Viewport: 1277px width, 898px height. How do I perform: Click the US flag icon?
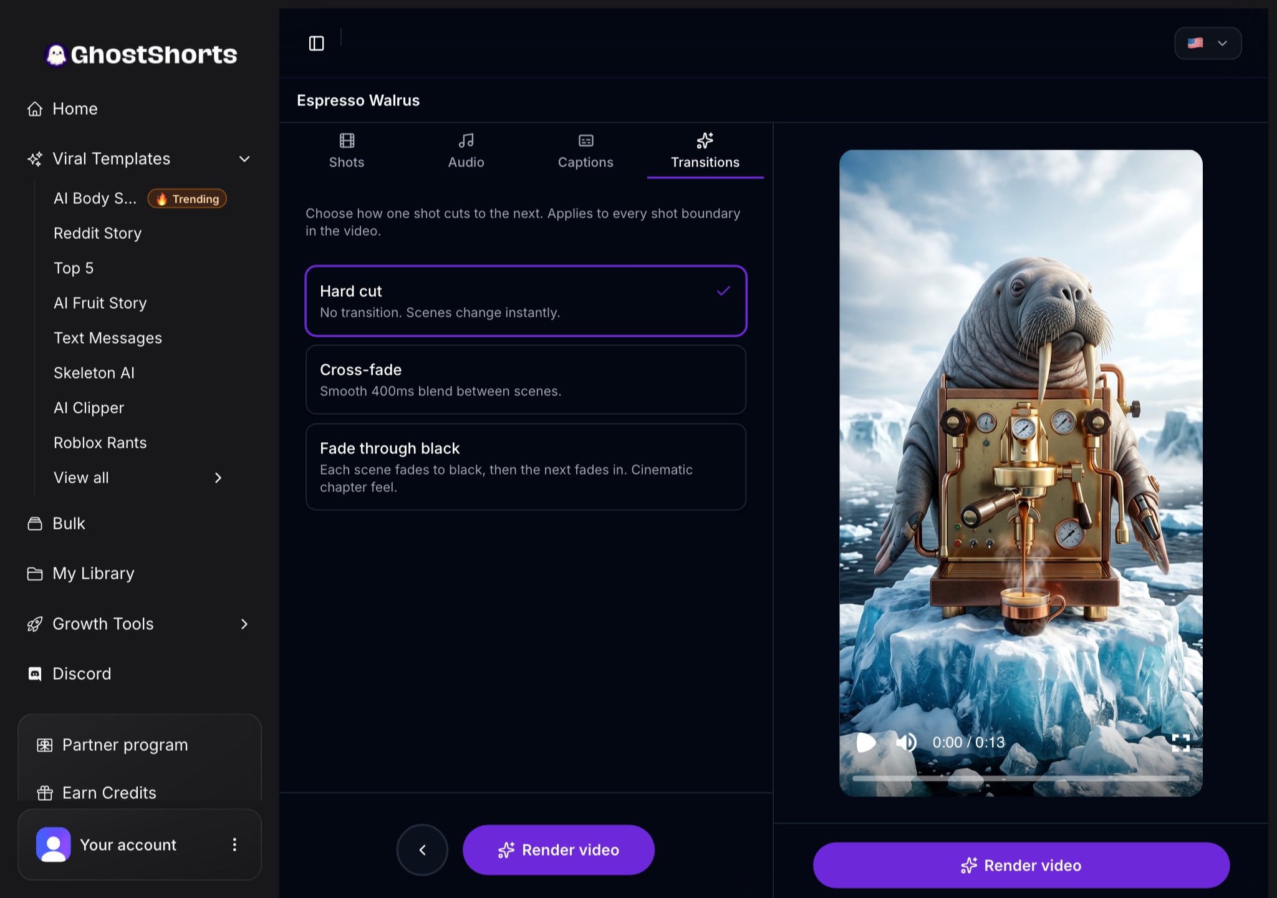click(x=1195, y=44)
